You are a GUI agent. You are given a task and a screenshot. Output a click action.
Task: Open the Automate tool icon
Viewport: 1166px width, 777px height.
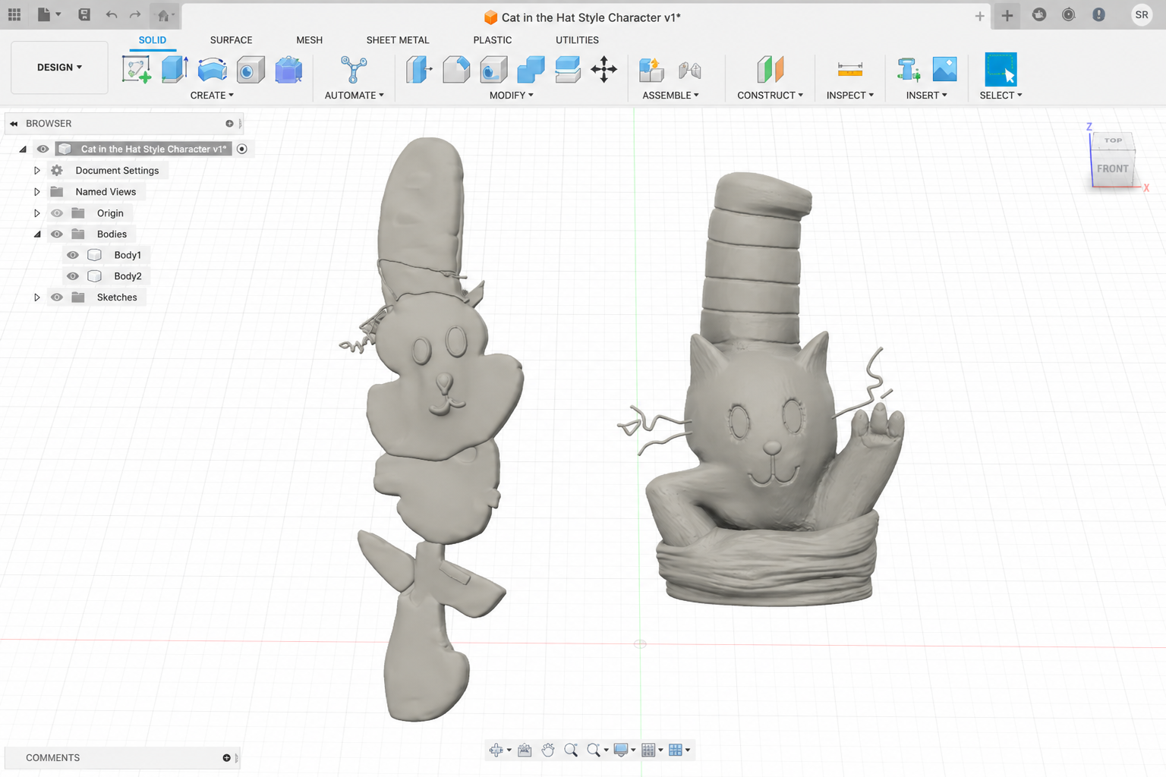(354, 69)
